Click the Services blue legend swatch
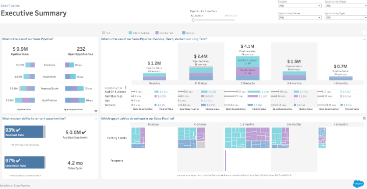367x189 pixels. click(x=184, y=33)
